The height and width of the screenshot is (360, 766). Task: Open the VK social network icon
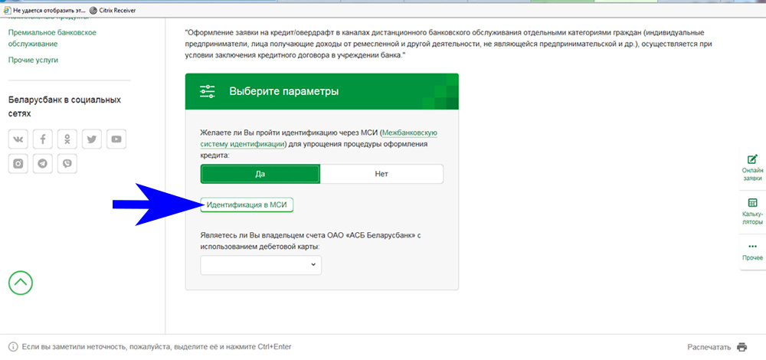18,139
